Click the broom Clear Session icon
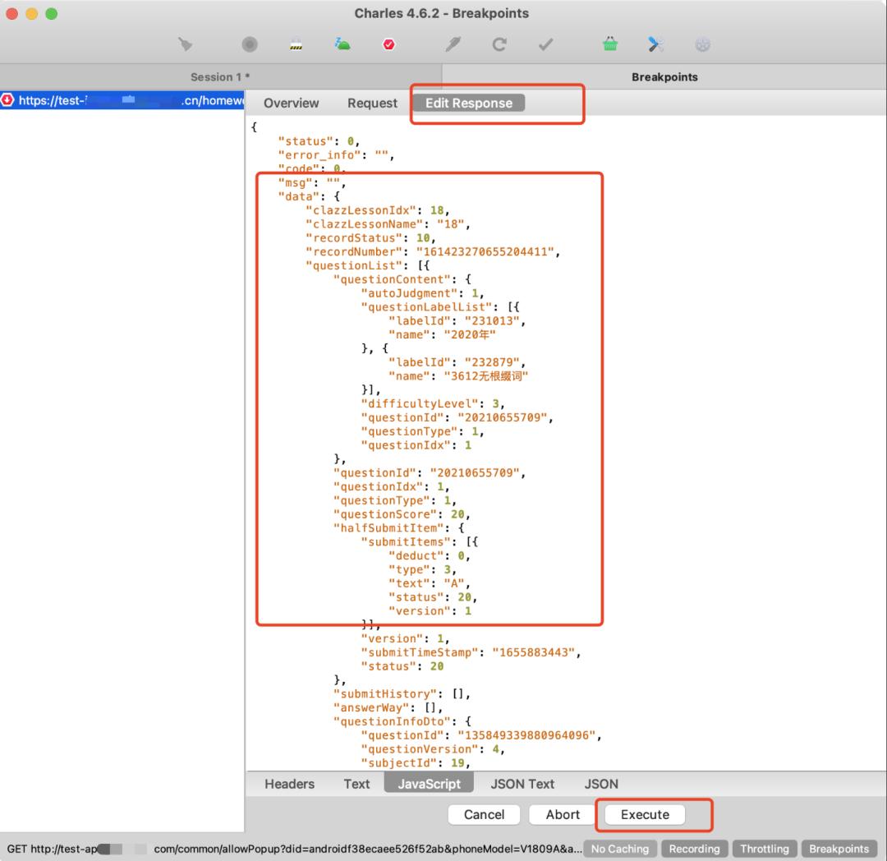Image resolution: width=887 pixels, height=861 pixels. tap(186, 44)
